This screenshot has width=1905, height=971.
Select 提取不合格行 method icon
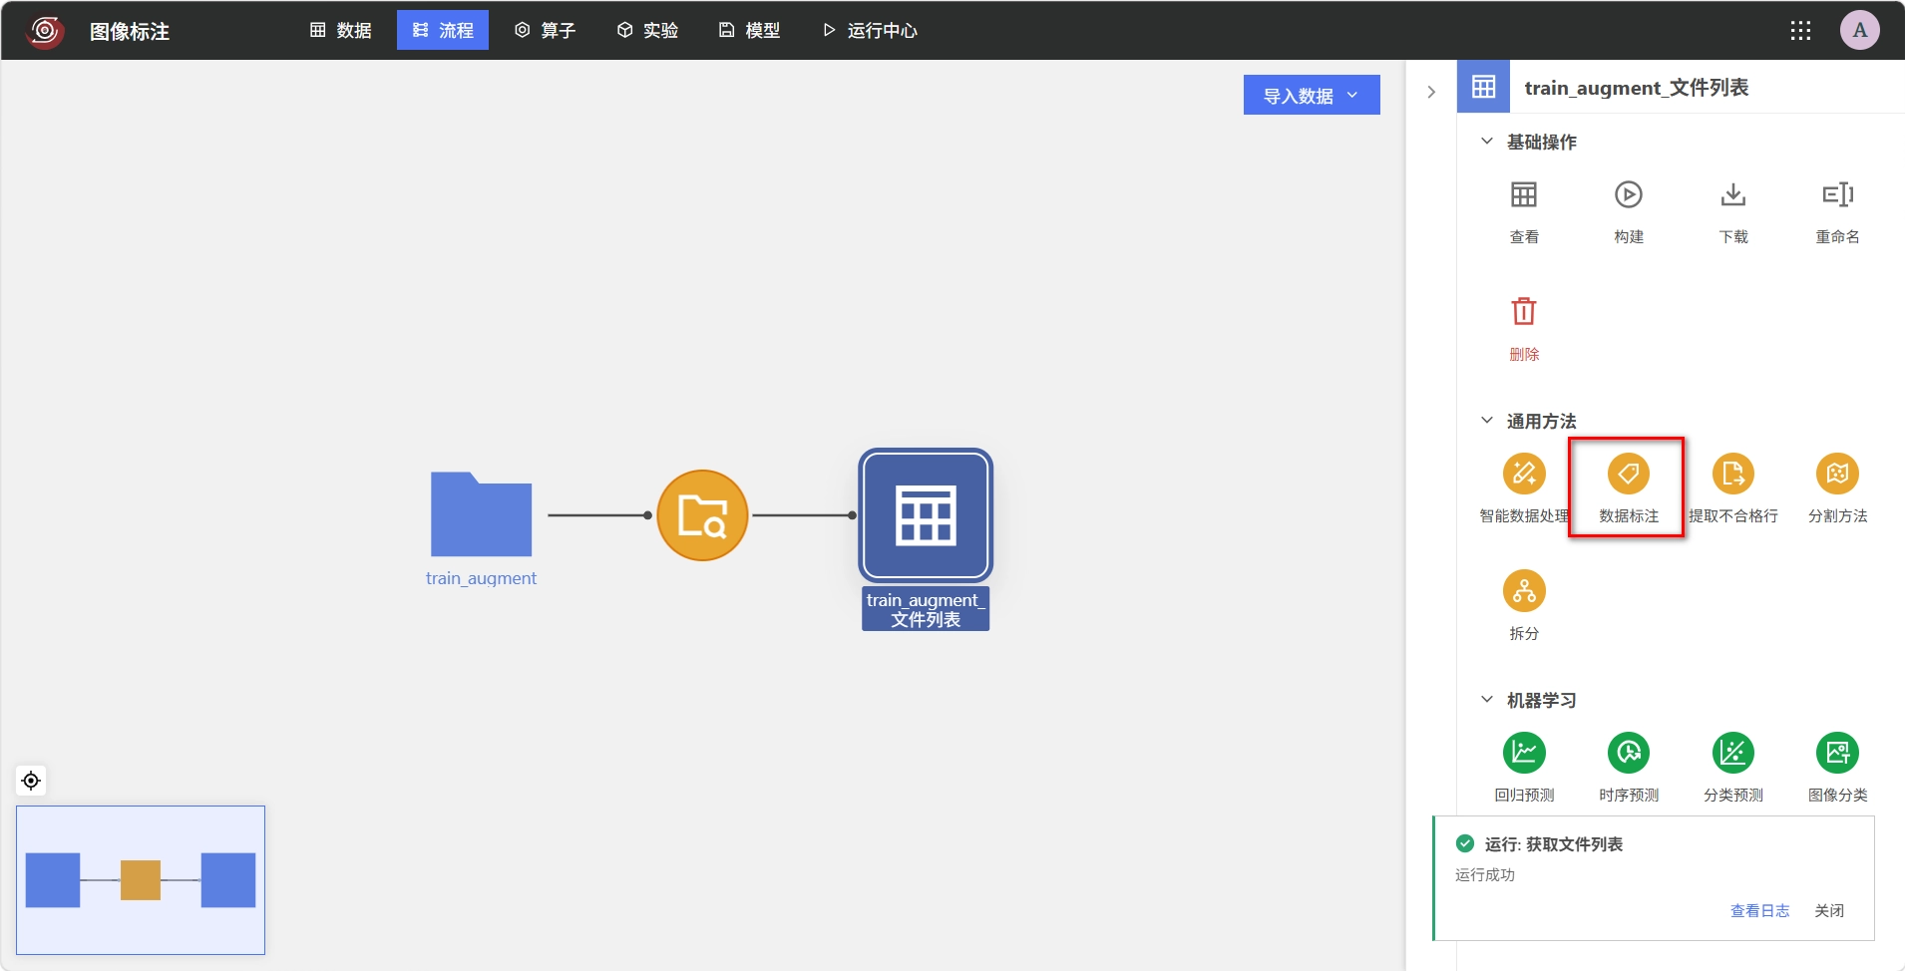pyautogui.click(x=1732, y=474)
